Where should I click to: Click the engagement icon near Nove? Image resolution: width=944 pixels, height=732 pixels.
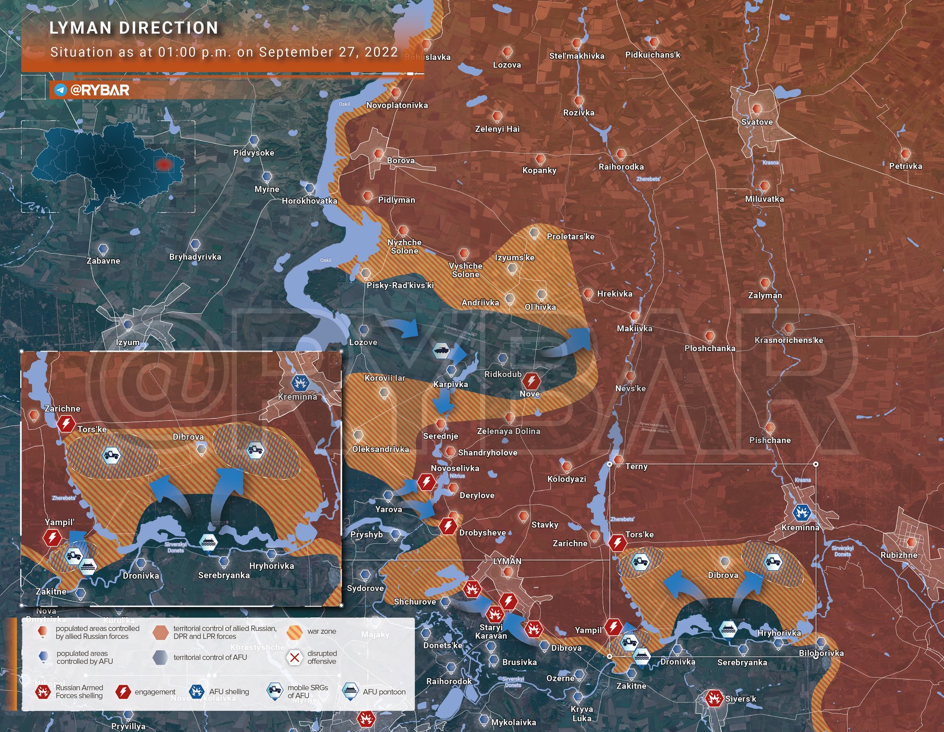pyautogui.click(x=531, y=381)
